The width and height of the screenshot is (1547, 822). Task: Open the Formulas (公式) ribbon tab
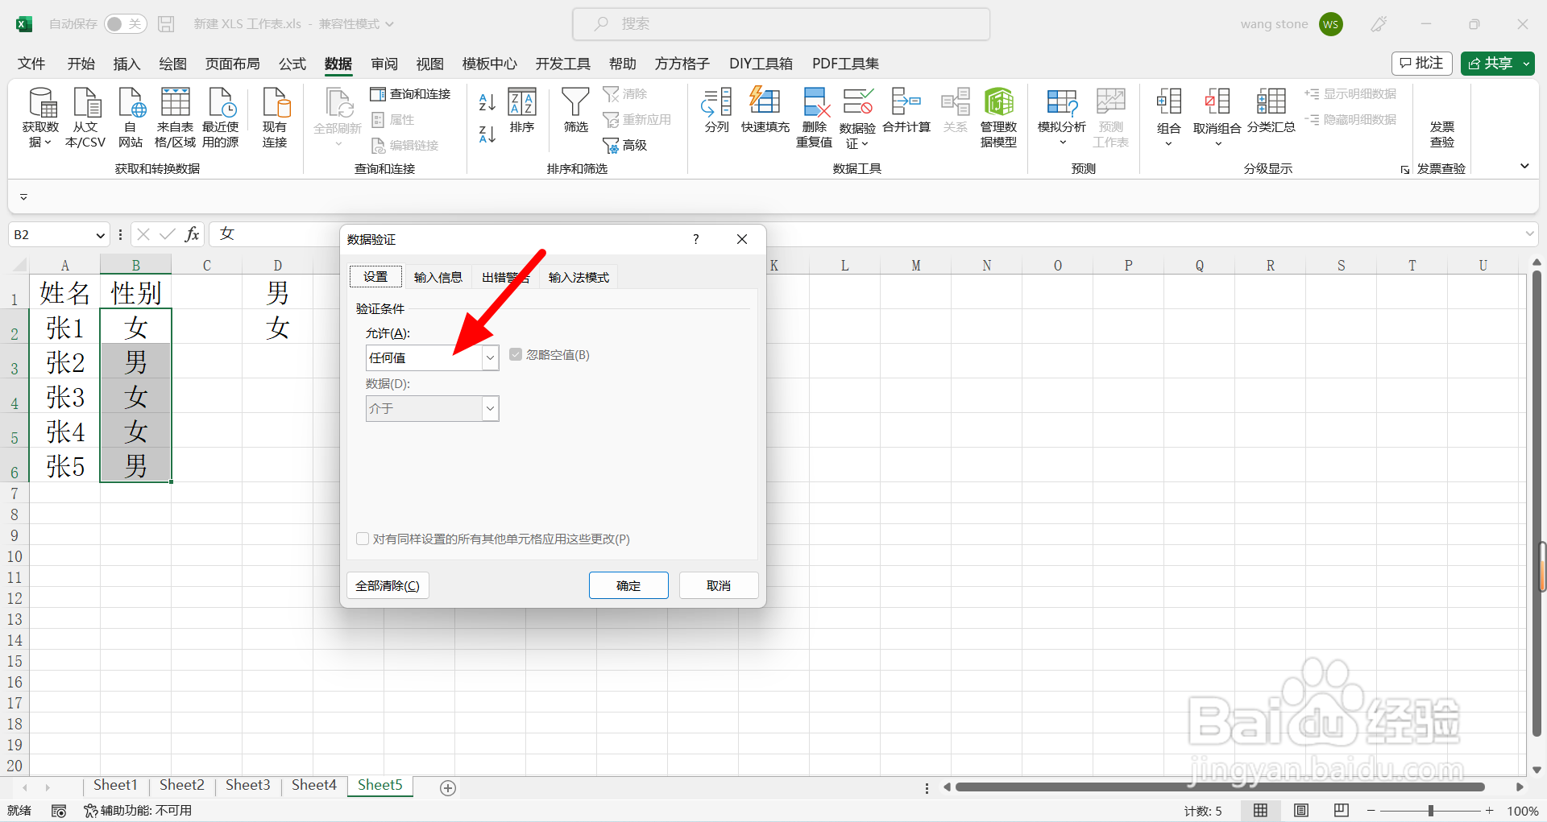(x=292, y=64)
